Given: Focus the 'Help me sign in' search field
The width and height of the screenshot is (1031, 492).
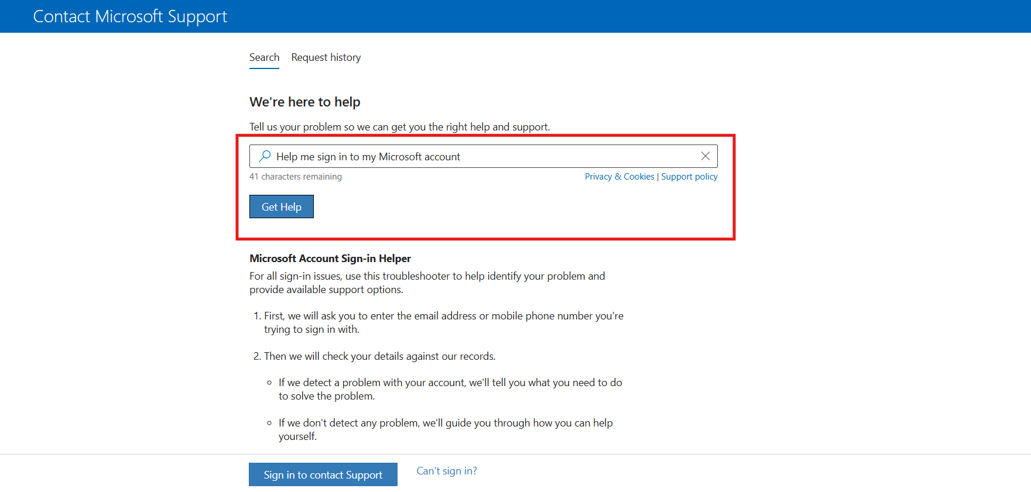Looking at the screenshot, I should pos(484,156).
